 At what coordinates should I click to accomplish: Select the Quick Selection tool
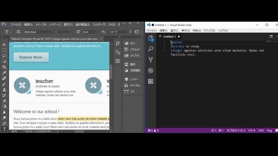click(x=4, y=62)
